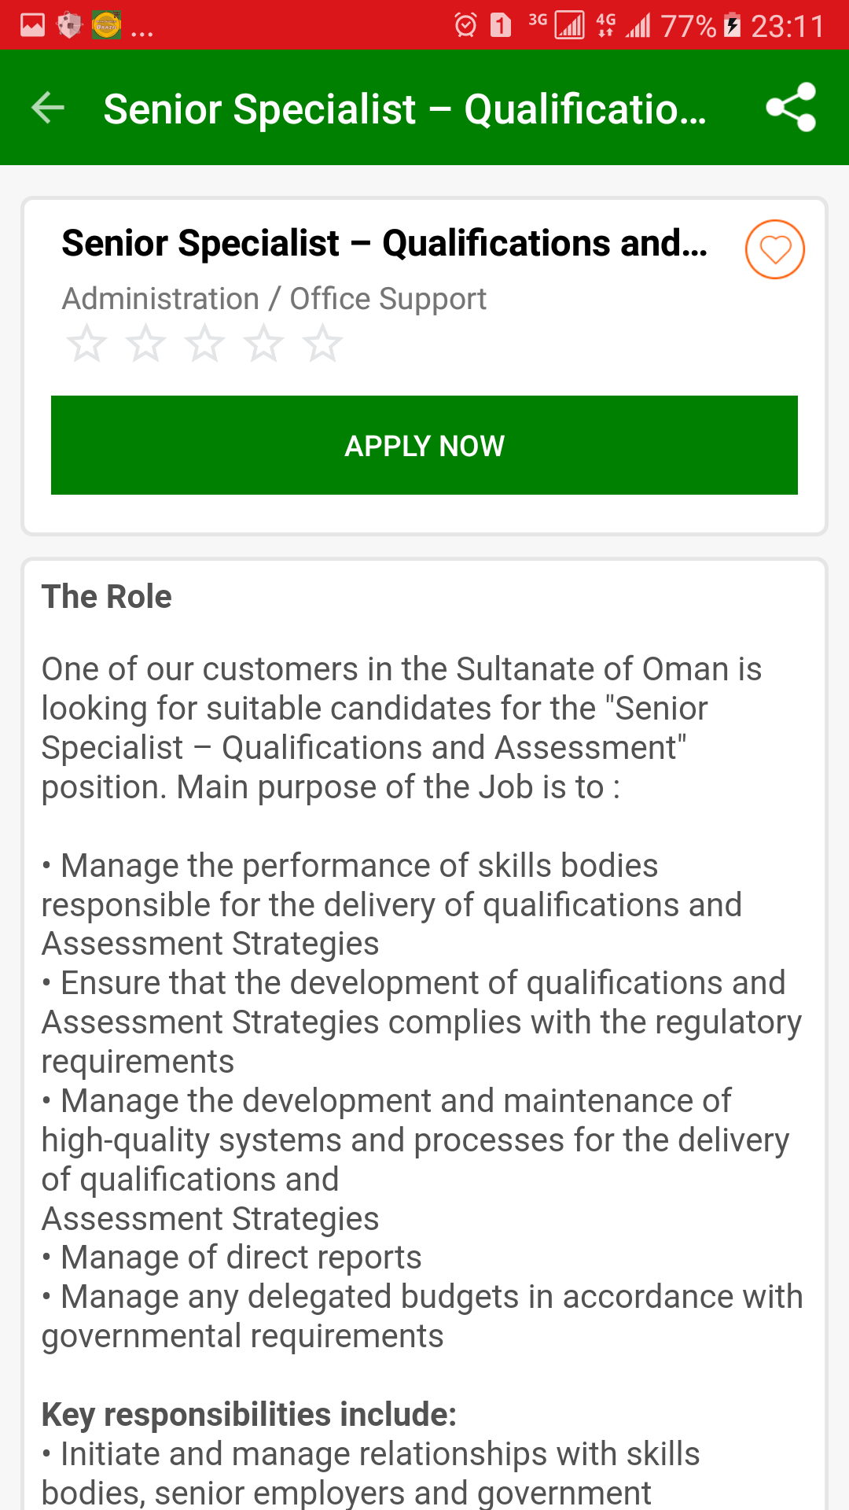This screenshot has width=849, height=1510.
Task: Toggle the heart favorite button
Action: coord(774,249)
